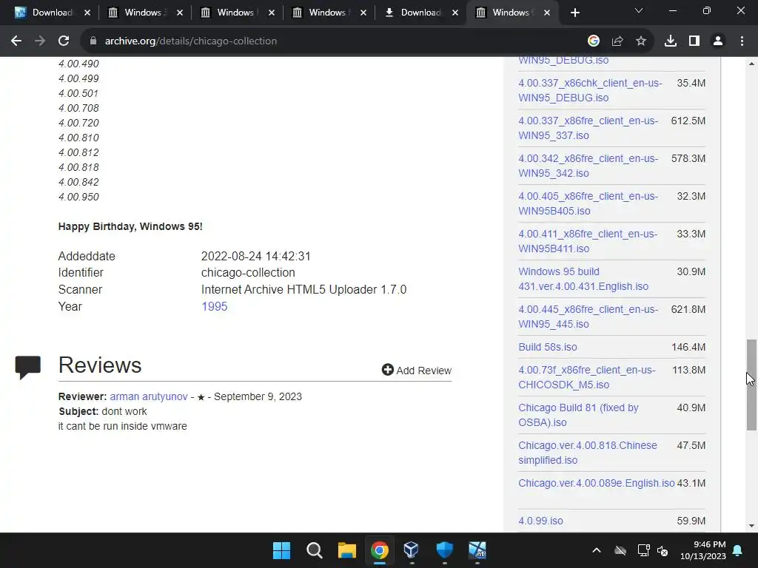Open the 1995 year link

(214, 307)
